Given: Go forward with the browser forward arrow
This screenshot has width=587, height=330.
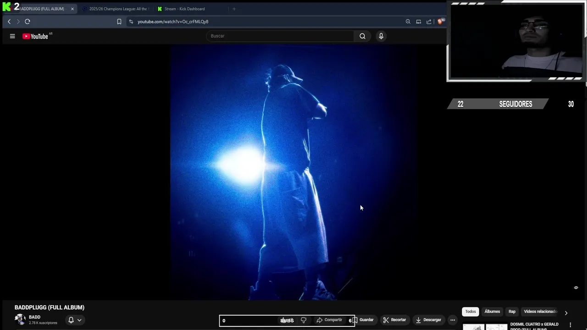Looking at the screenshot, I should [x=18, y=22].
